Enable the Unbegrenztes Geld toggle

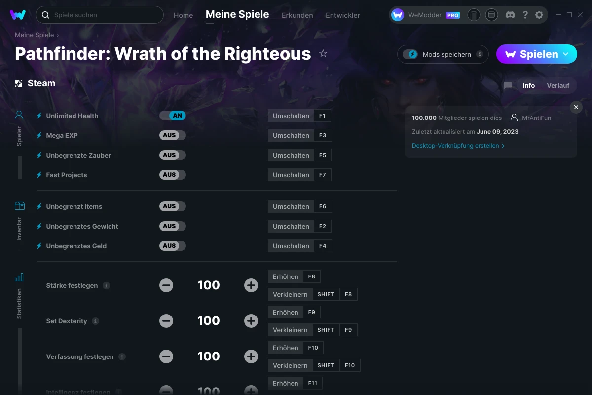pos(172,246)
